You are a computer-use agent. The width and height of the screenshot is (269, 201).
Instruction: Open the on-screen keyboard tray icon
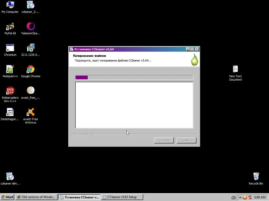pos(234,197)
